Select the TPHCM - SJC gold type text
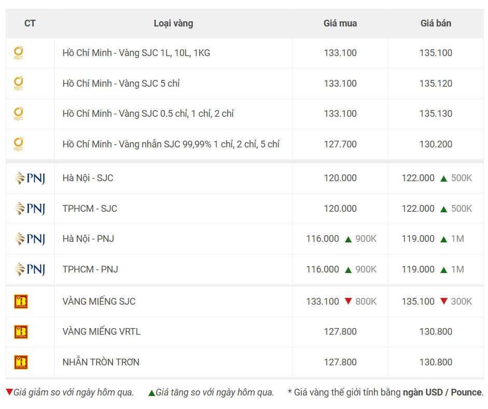The image size is (488, 409). 90,209
